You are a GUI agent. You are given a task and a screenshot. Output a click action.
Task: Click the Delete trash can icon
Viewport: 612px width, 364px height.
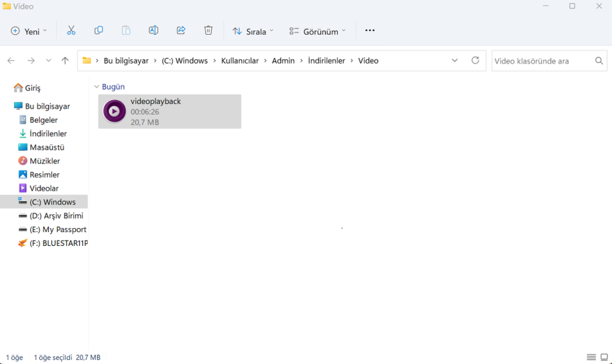pos(208,30)
